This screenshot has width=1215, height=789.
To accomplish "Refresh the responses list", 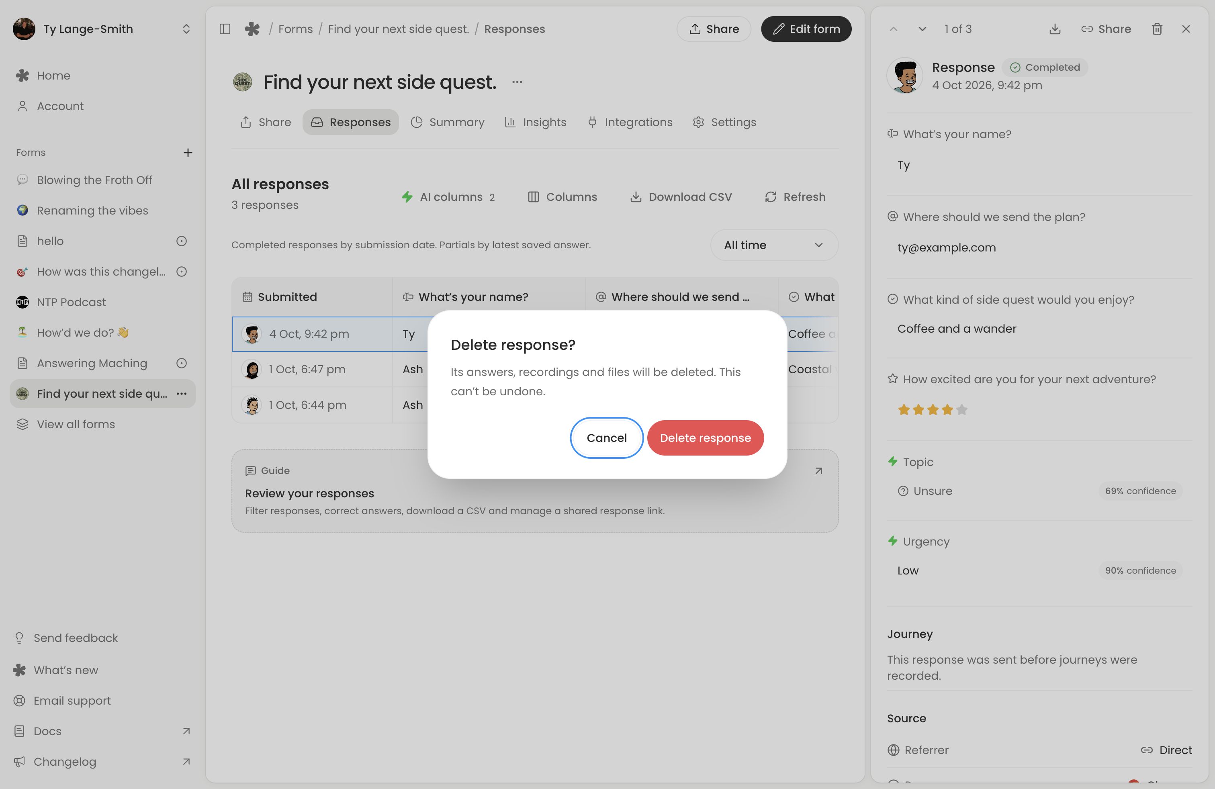I will (x=795, y=197).
